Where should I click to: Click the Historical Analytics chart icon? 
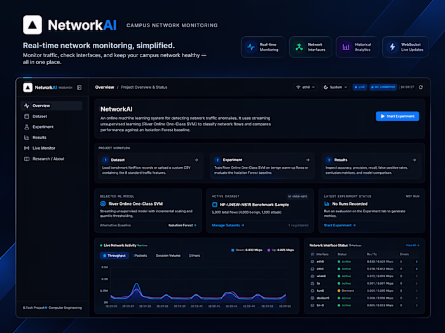pyautogui.click(x=346, y=47)
